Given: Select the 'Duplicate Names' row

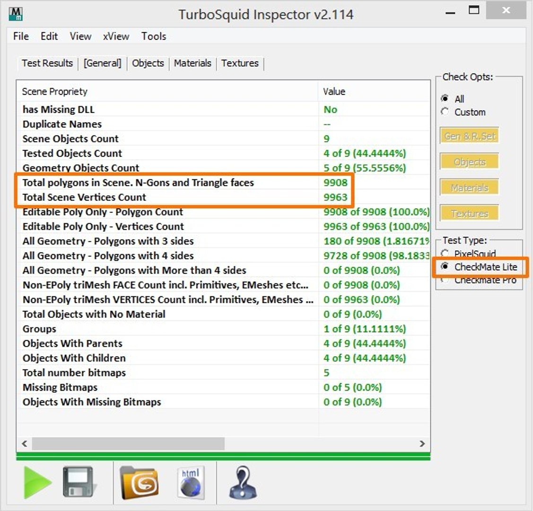Looking at the screenshot, I should 223,124.
